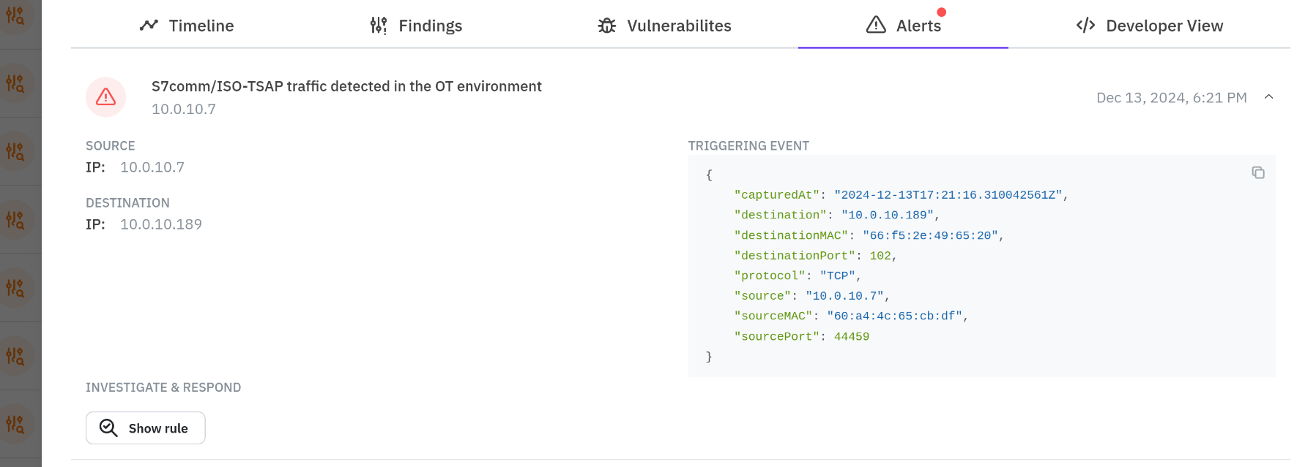Click the Investigate & Respond heading
This screenshot has width=1316, height=467.
[163, 387]
